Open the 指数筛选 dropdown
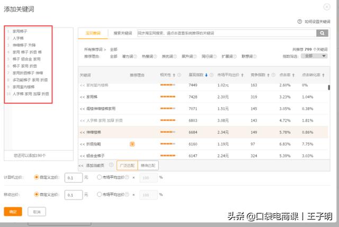This screenshot has width=339, height=227. tap(314, 56)
